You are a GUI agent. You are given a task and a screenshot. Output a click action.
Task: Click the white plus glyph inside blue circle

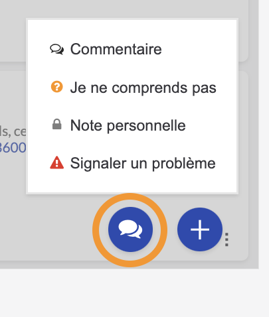point(200,229)
